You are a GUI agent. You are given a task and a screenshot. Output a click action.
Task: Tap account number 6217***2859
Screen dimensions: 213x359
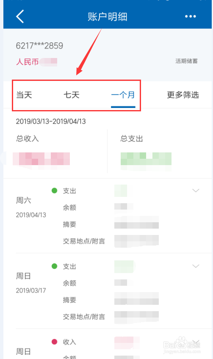(x=39, y=46)
